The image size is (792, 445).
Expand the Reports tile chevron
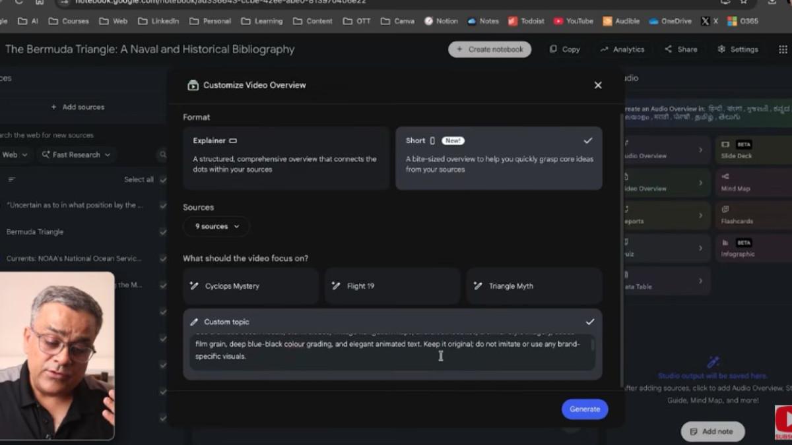pyautogui.click(x=700, y=215)
